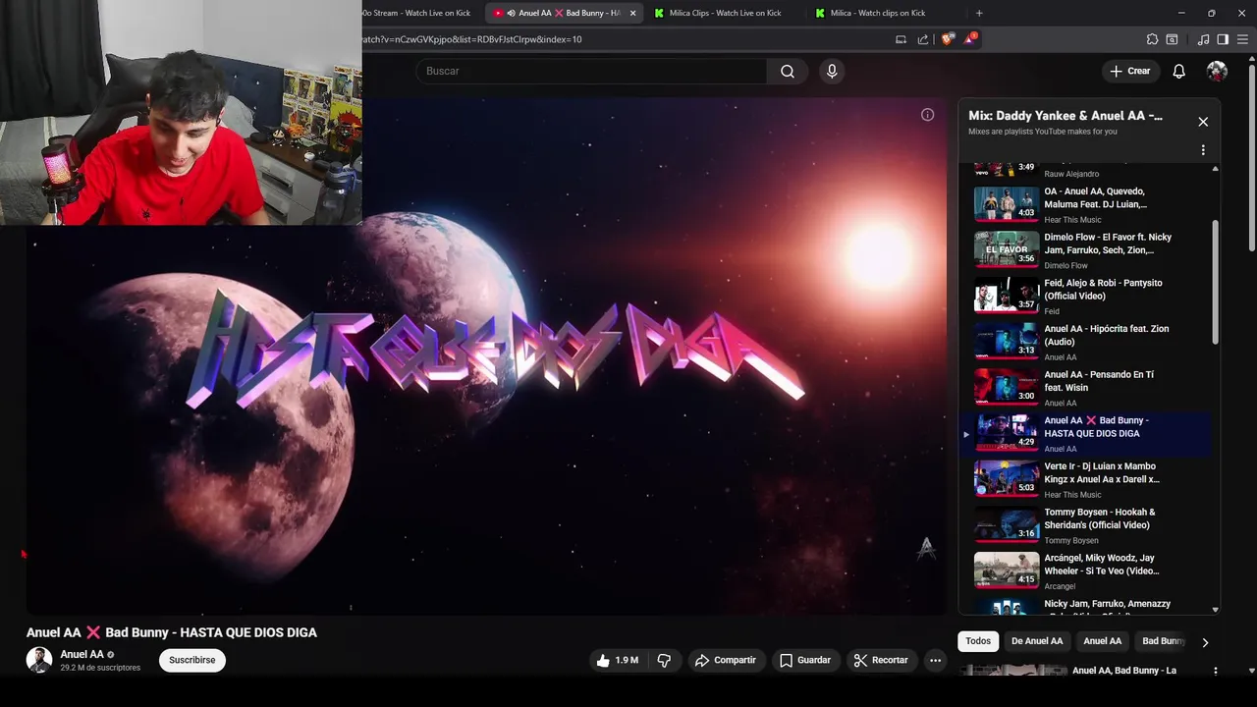
Task: Select the De Anuel AA filter chip
Action: point(1037,641)
